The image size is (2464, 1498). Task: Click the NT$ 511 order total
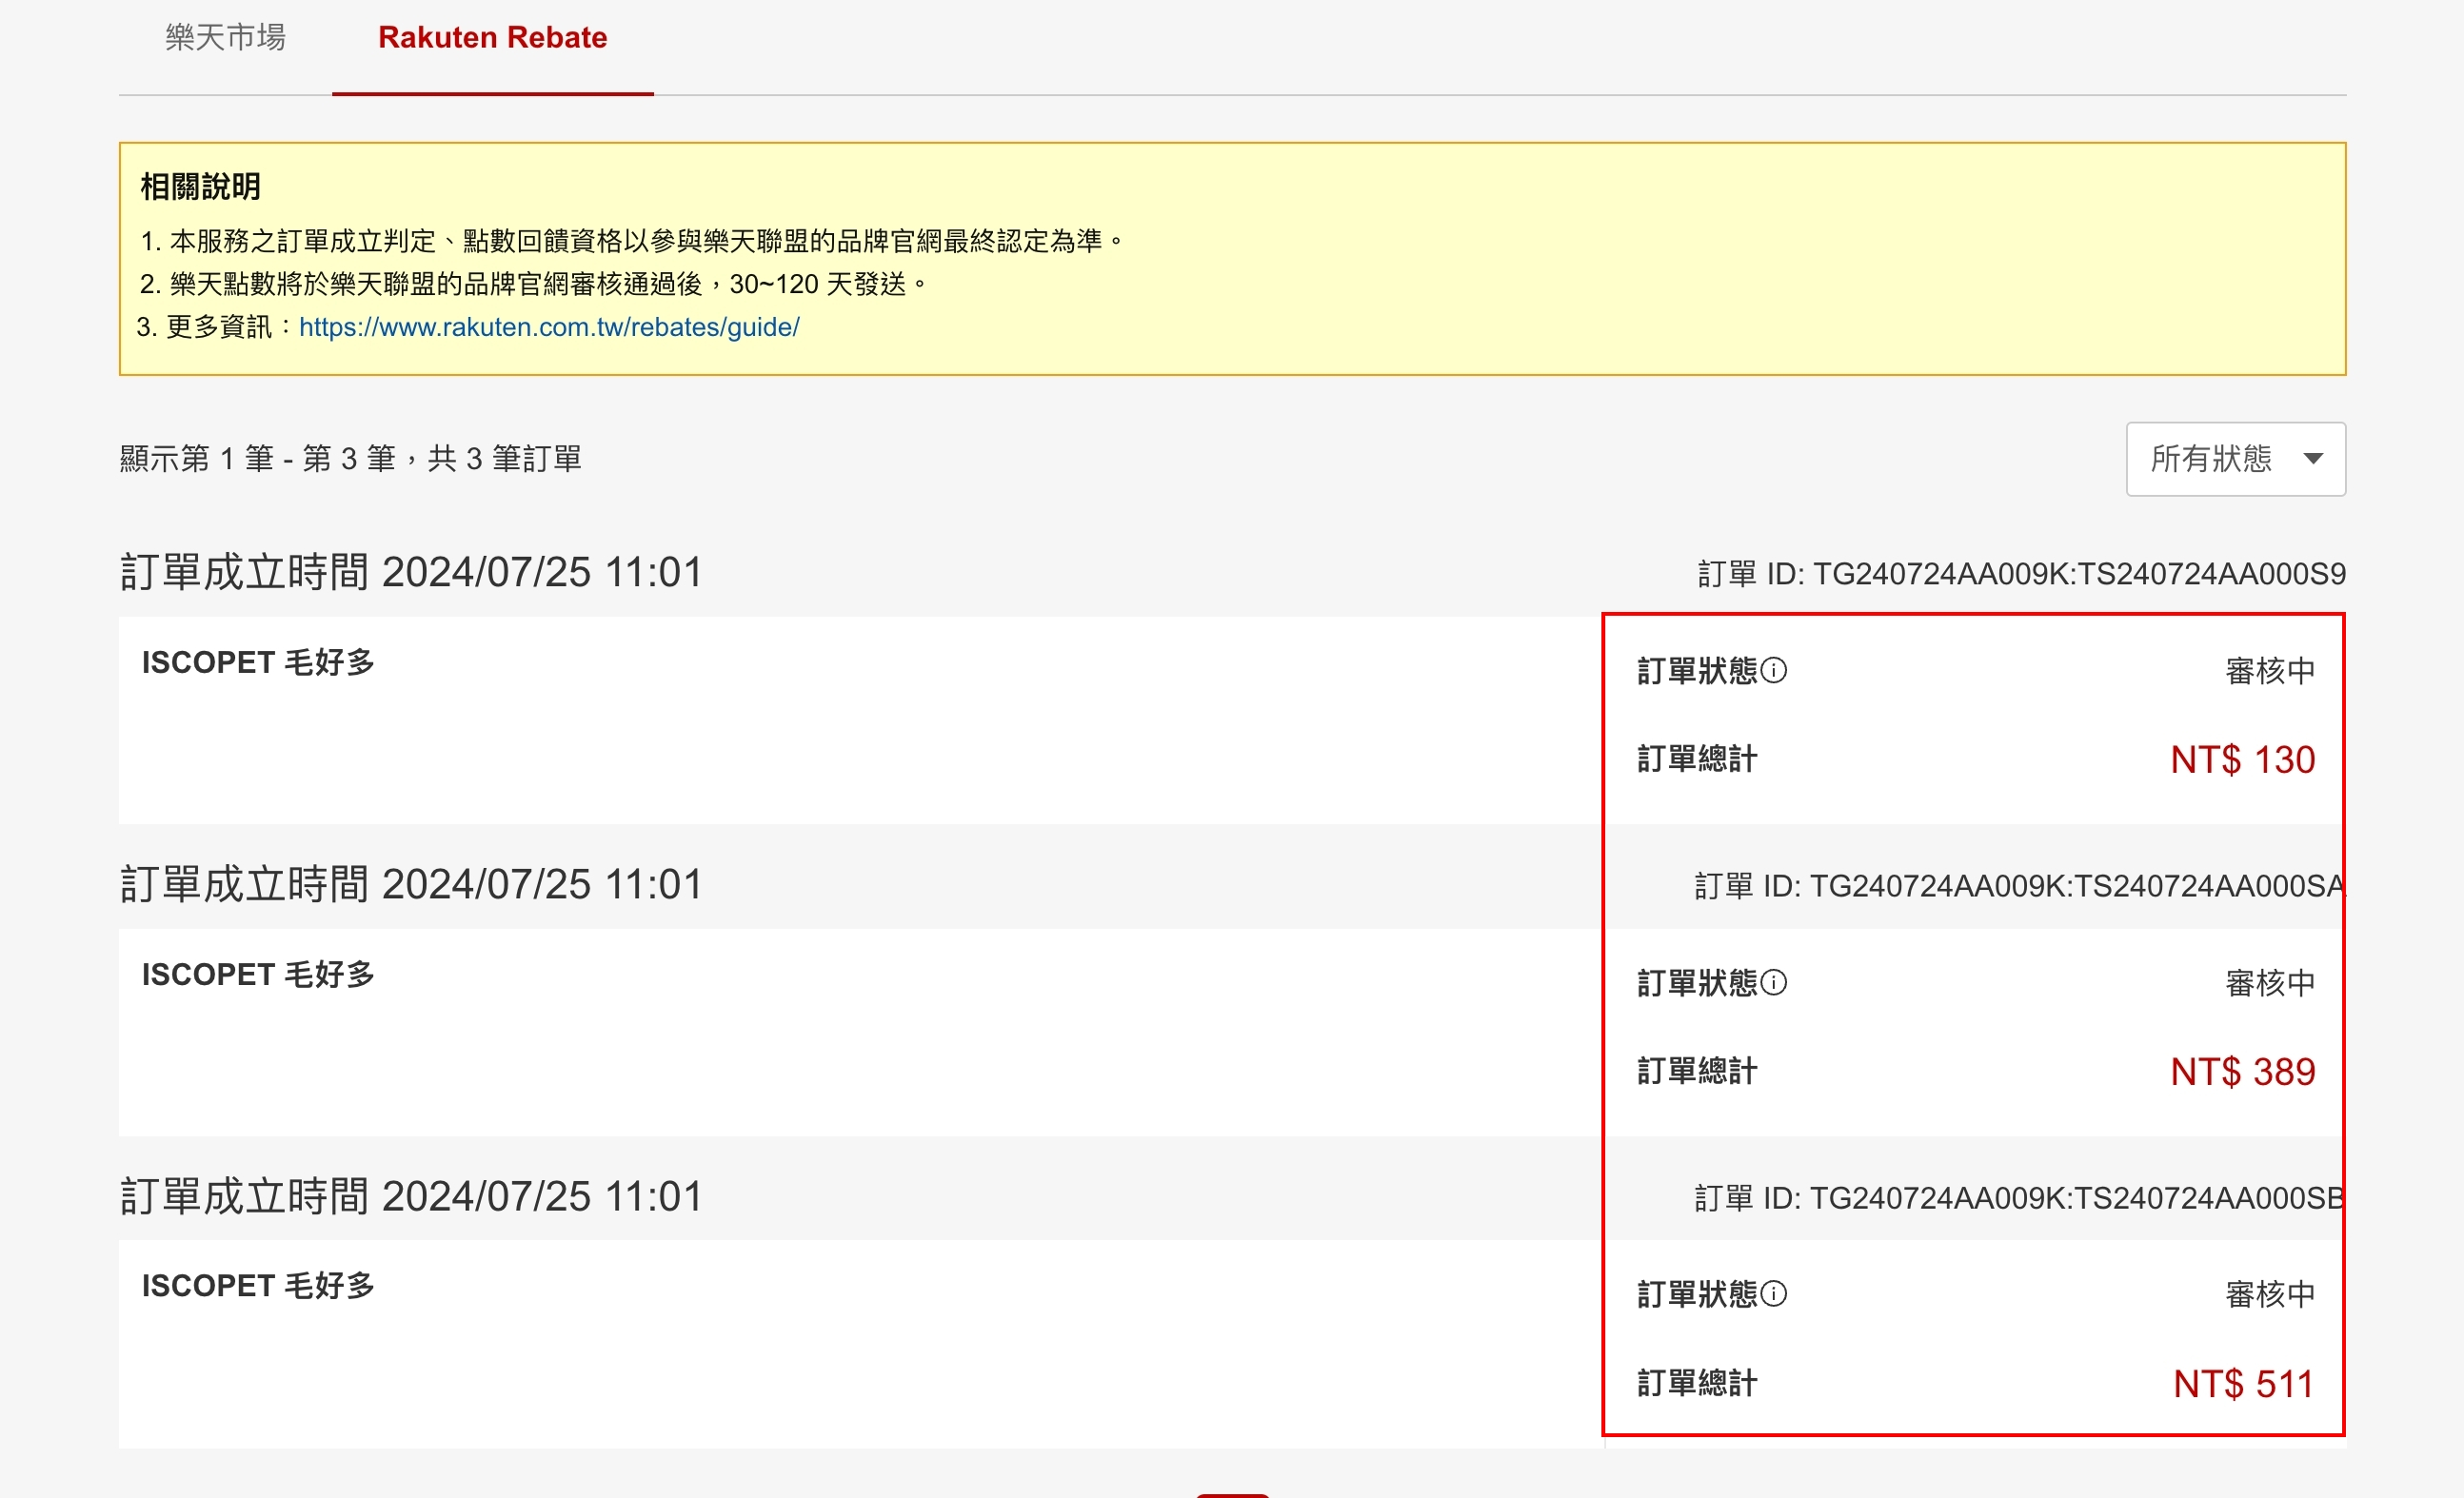pyautogui.click(x=2243, y=1384)
